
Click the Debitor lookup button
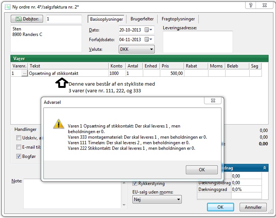coord(27,19)
